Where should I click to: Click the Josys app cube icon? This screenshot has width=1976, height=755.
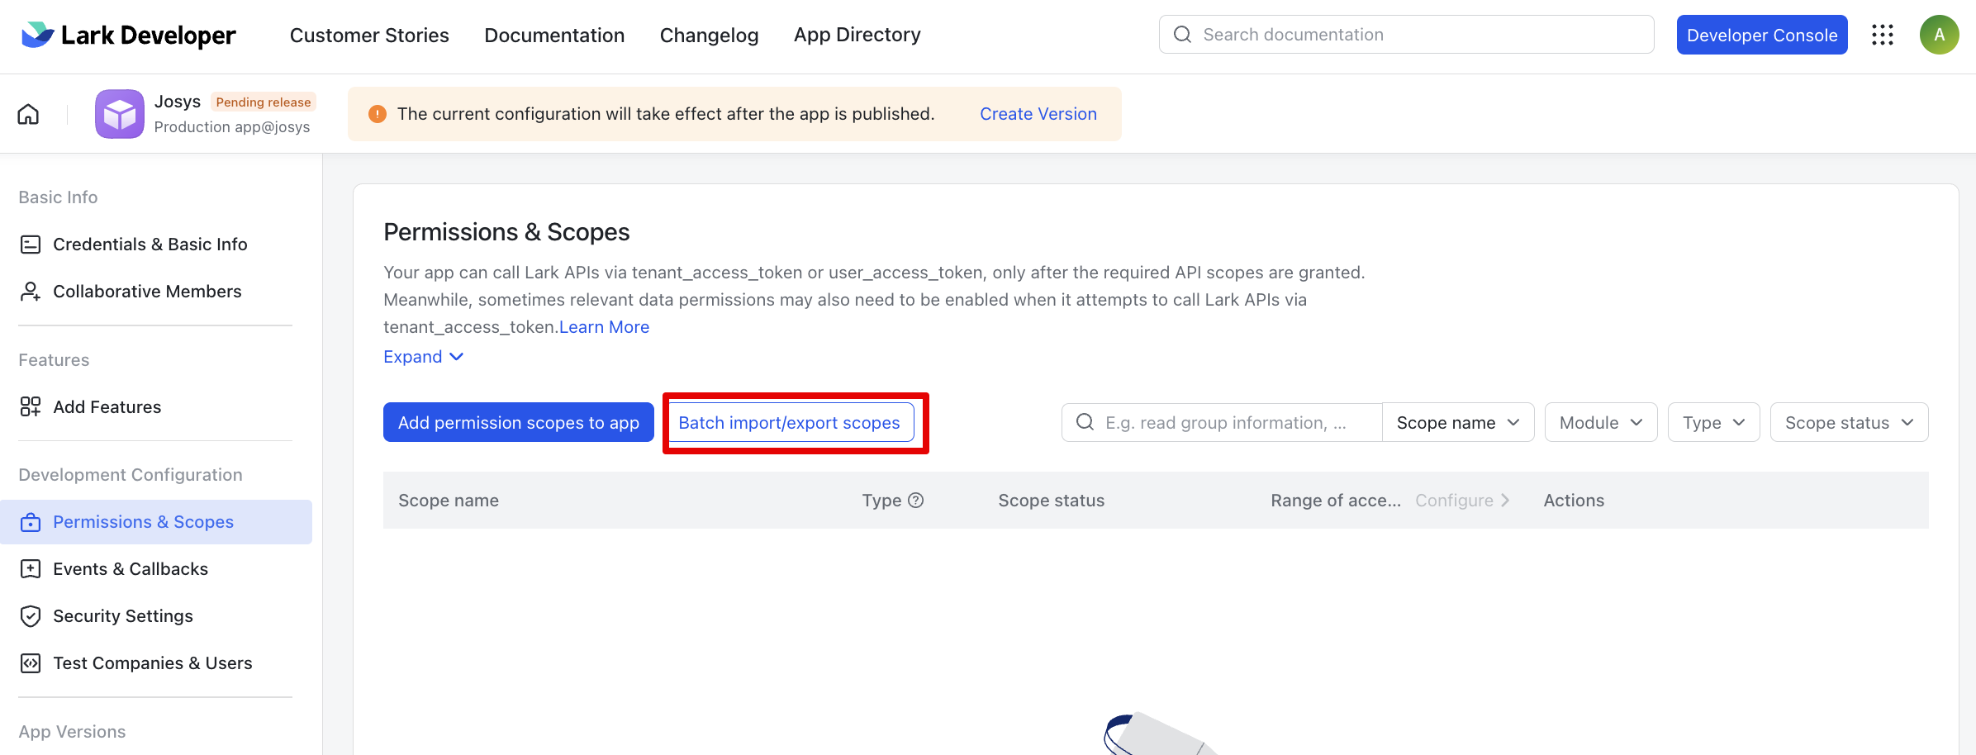(120, 114)
